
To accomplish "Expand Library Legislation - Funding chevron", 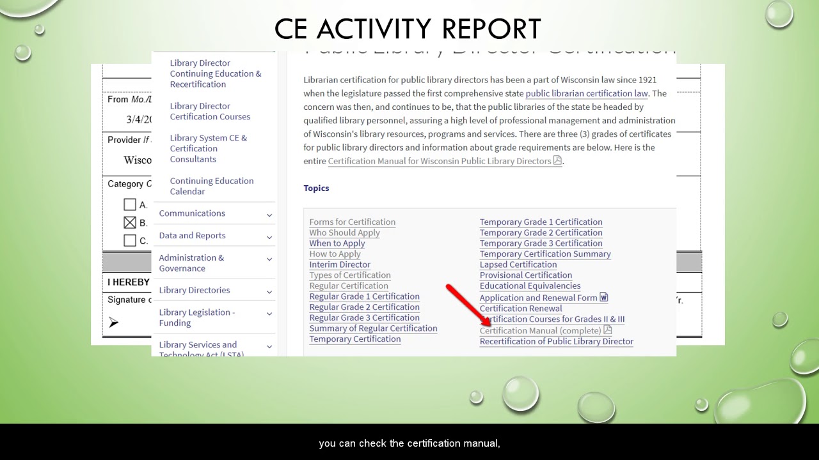I will pos(269,314).
